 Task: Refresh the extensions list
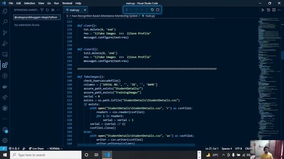[47, 10]
